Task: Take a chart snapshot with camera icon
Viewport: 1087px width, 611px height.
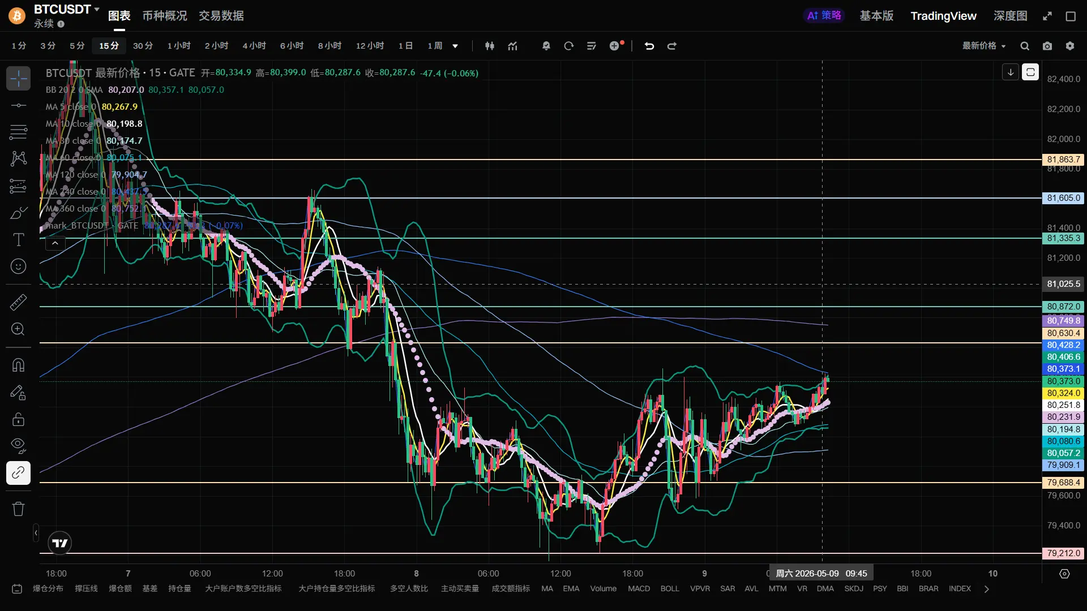Action: [1047, 46]
